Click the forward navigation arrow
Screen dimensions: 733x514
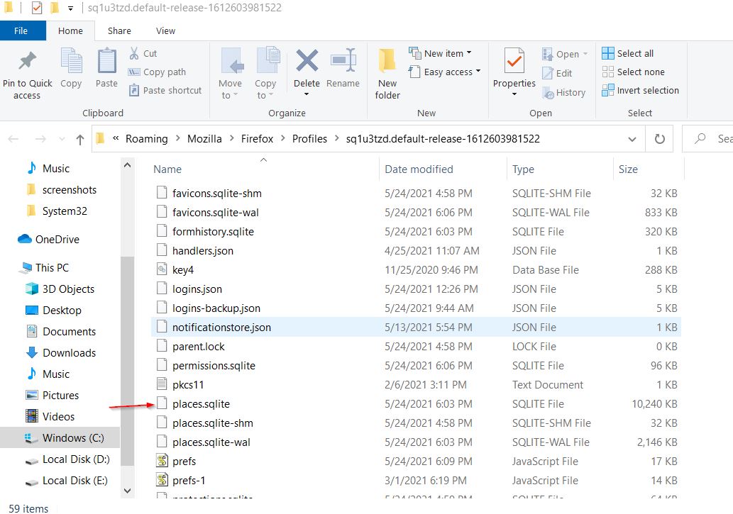click(40, 139)
